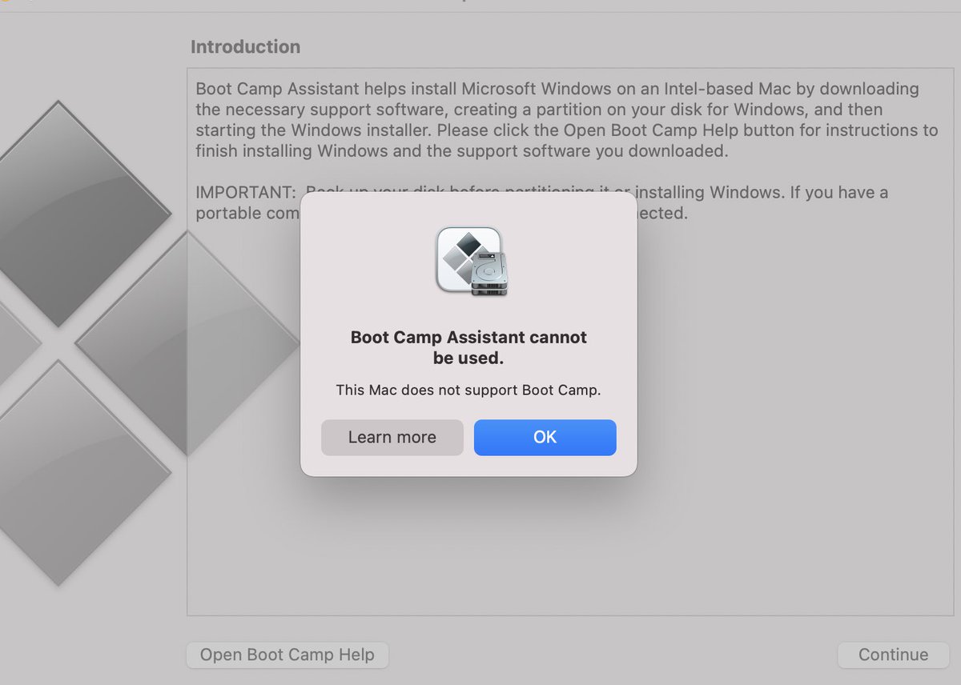Open Boot Camp Help
Viewport: 961px width, 685px height.
pos(287,655)
